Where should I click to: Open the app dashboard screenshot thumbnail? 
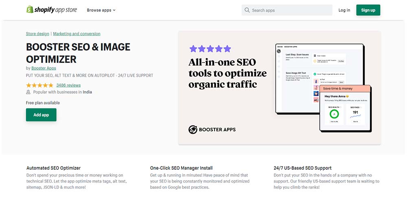click(x=319, y=78)
